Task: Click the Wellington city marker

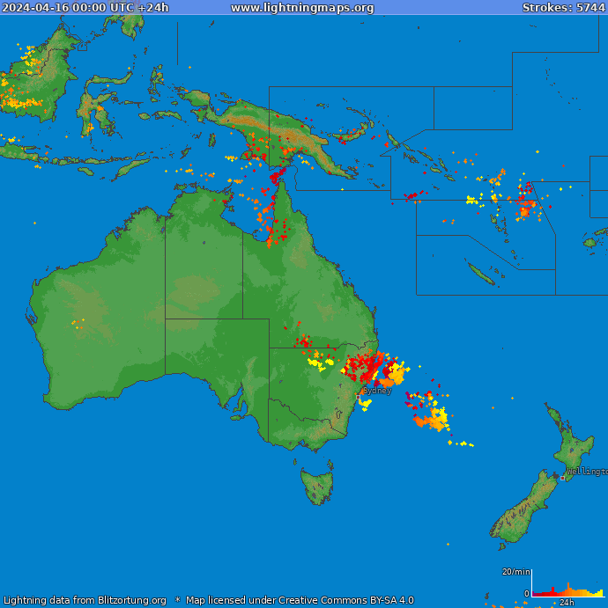Action: click(x=562, y=478)
